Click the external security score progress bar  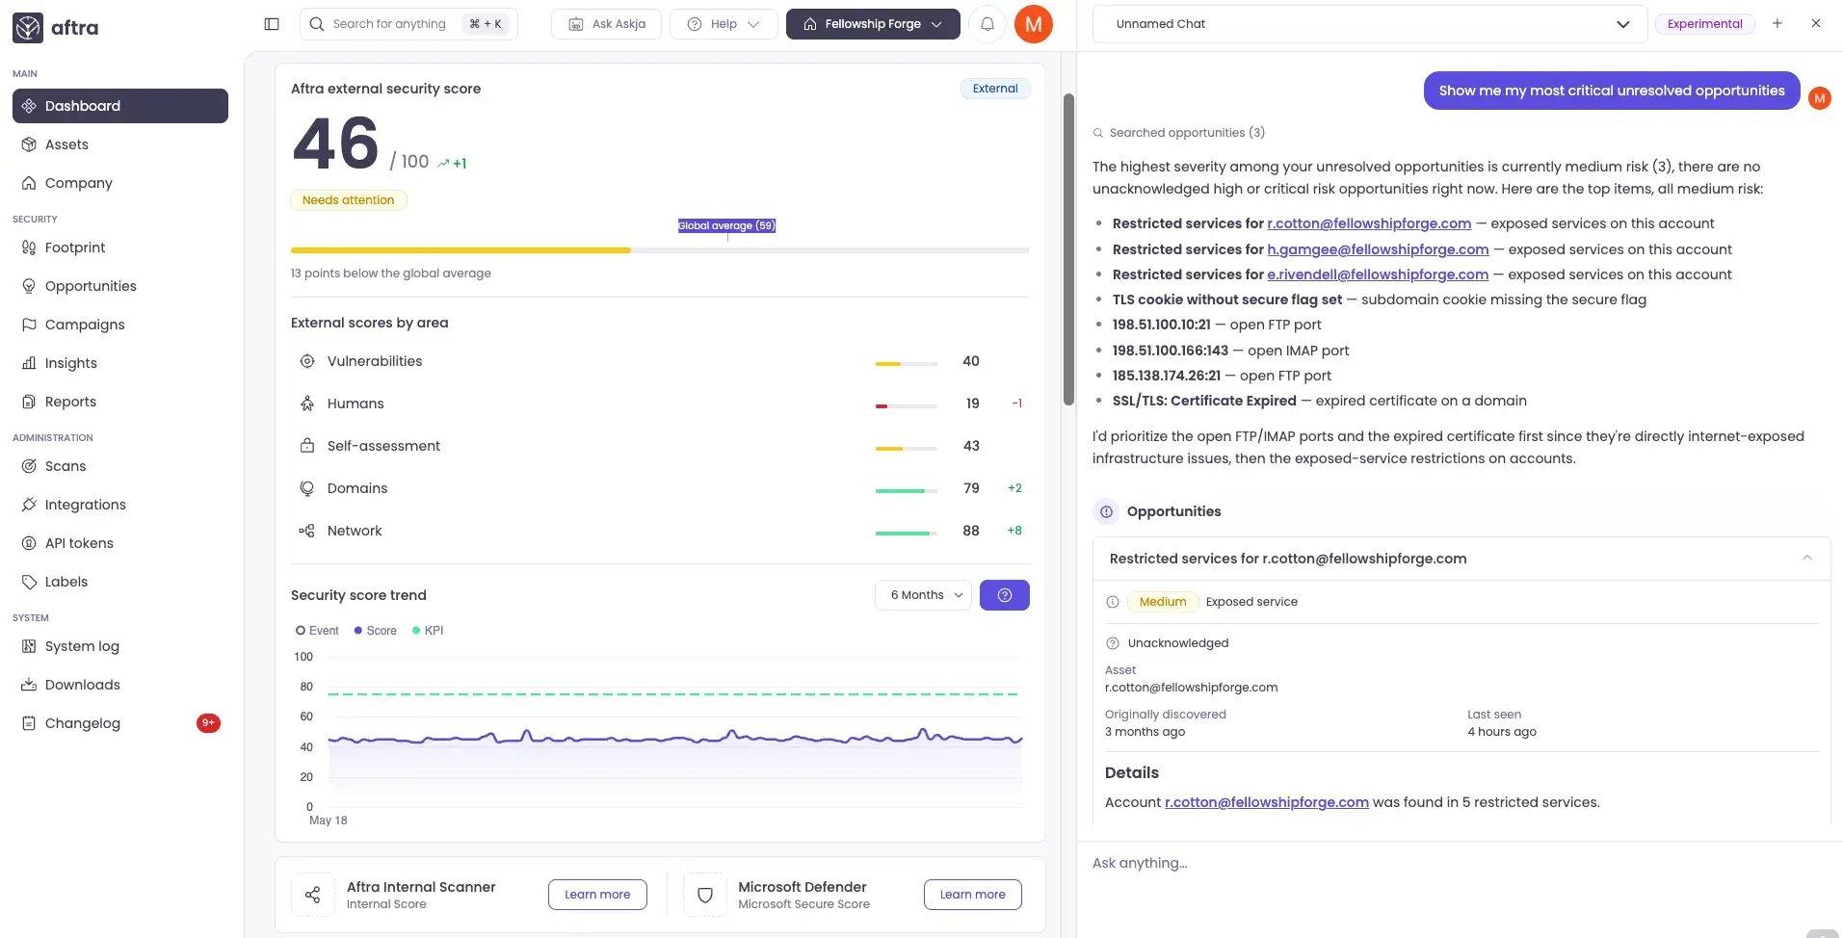660,250
